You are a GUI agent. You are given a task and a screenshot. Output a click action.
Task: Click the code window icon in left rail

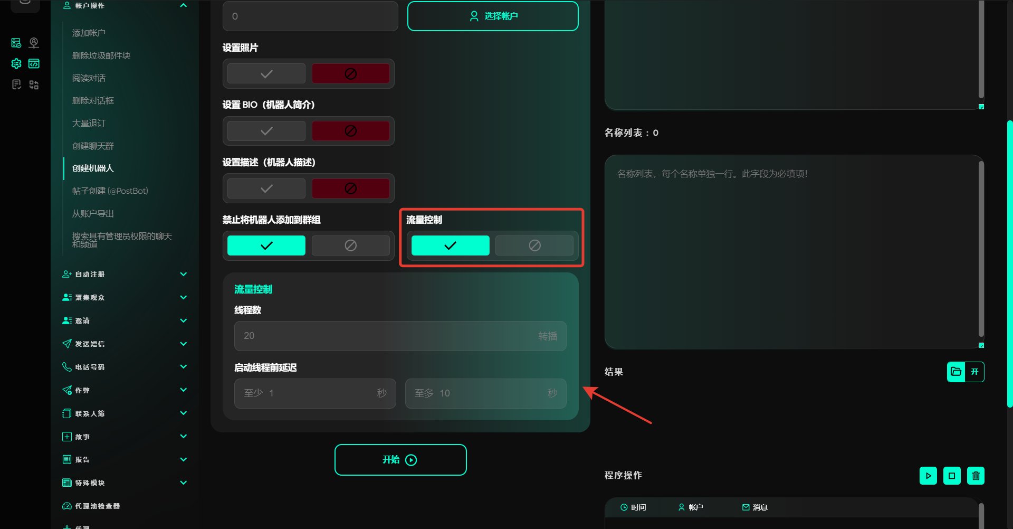[34, 64]
